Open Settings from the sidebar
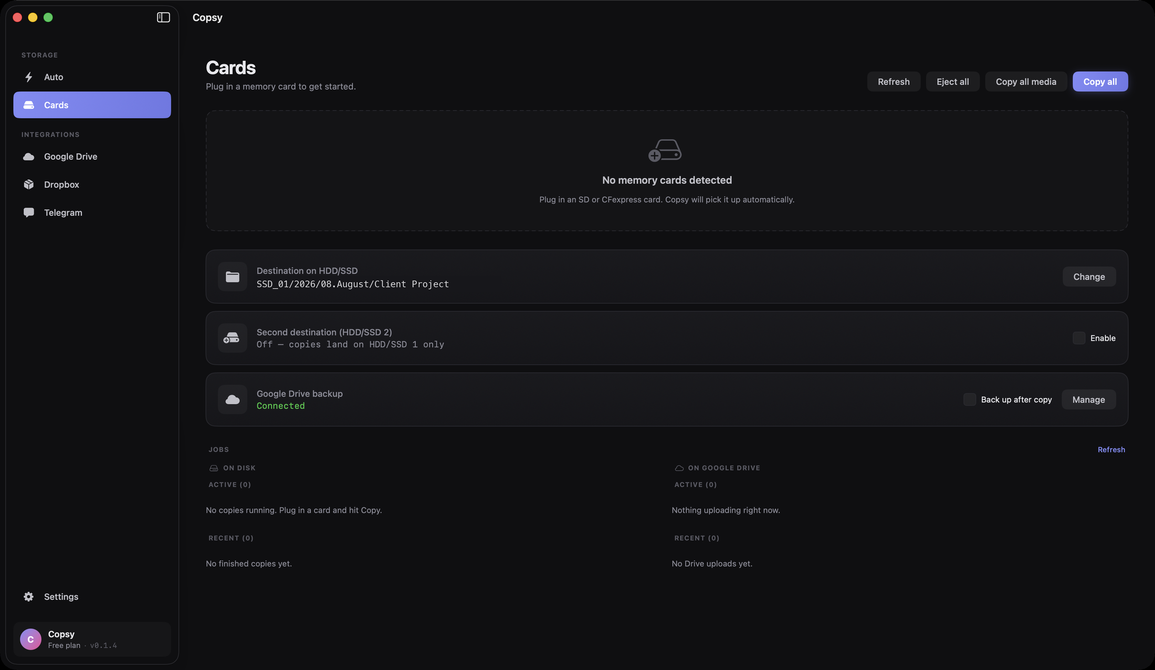 point(92,597)
